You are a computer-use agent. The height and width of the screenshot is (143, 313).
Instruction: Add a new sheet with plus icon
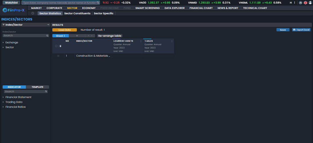click(x=77, y=36)
